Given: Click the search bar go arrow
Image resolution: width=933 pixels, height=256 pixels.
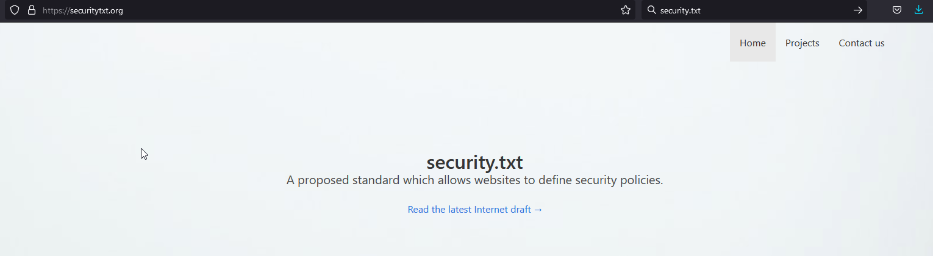Looking at the screenshot, I should [857, 10].
